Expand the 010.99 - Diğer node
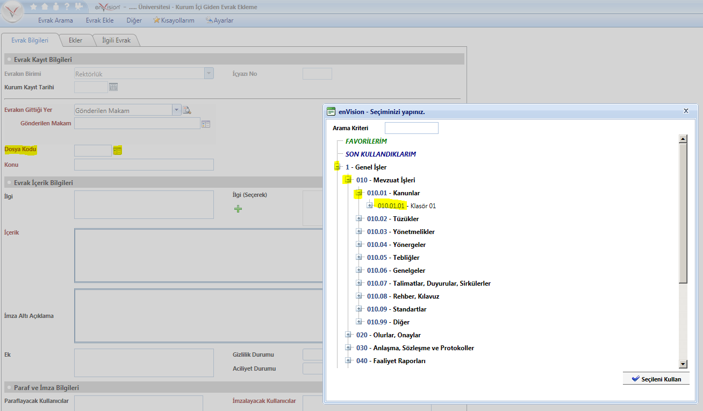The height and width of the screenshot is (411, 703). [358, 322]
